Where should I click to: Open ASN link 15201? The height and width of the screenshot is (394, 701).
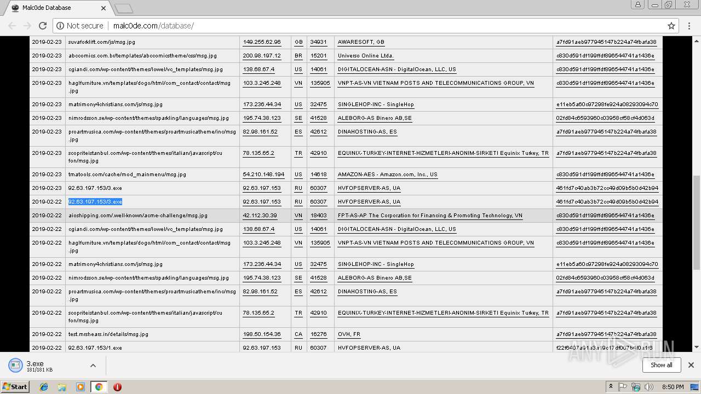pyautogui.click(x=318, y=56)
